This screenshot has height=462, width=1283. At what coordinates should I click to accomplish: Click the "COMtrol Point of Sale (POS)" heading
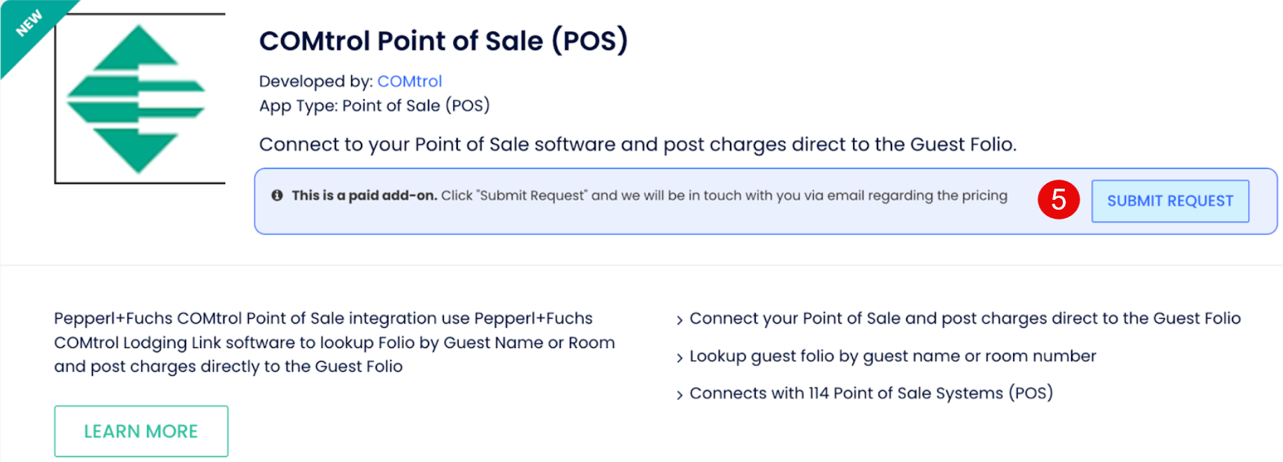[x=443, y=41]
